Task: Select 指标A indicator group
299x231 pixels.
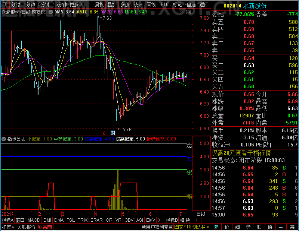Action: tap(7, 220)
